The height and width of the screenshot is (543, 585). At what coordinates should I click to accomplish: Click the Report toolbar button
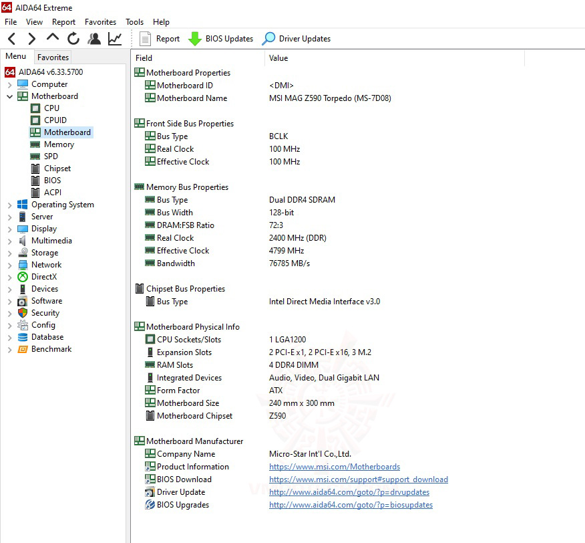coord(160,39)
